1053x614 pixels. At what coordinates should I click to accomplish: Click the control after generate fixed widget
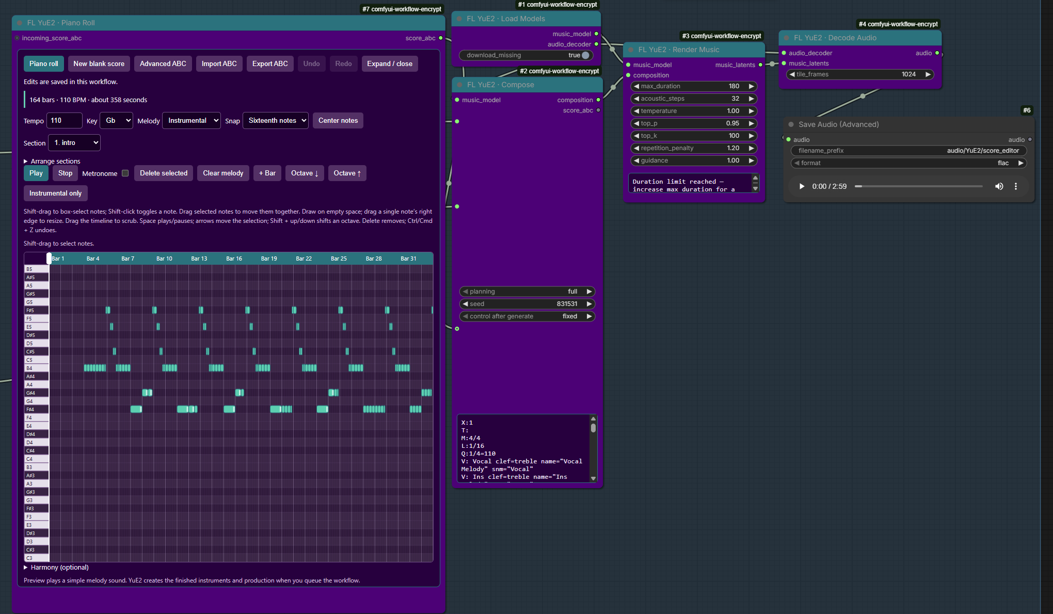coord(527,316)
